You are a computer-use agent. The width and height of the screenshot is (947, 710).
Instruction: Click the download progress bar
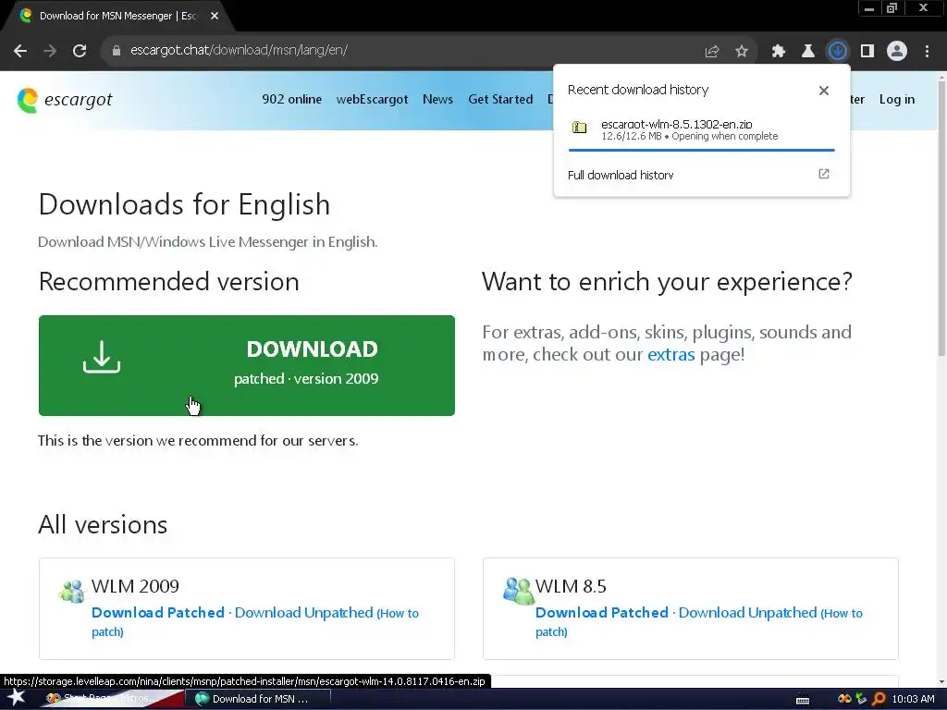pos(701,150)
